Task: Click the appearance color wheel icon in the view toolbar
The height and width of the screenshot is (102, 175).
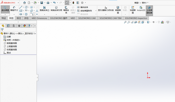Action: pyautogui.click(x=162, y=22)
